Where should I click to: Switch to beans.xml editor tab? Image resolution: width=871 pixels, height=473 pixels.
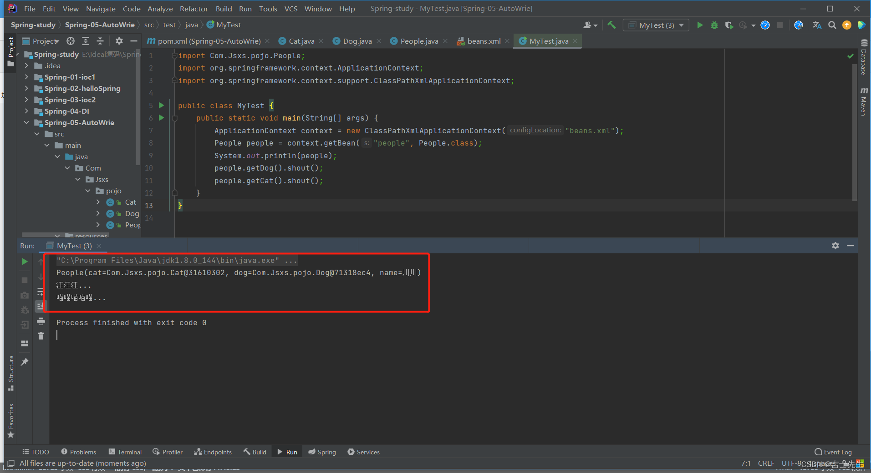484,41
